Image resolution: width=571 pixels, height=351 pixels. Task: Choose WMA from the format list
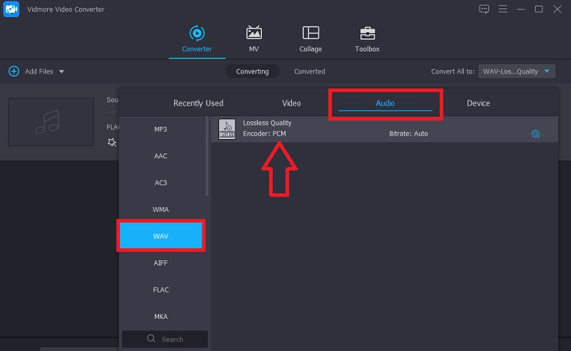161,209
